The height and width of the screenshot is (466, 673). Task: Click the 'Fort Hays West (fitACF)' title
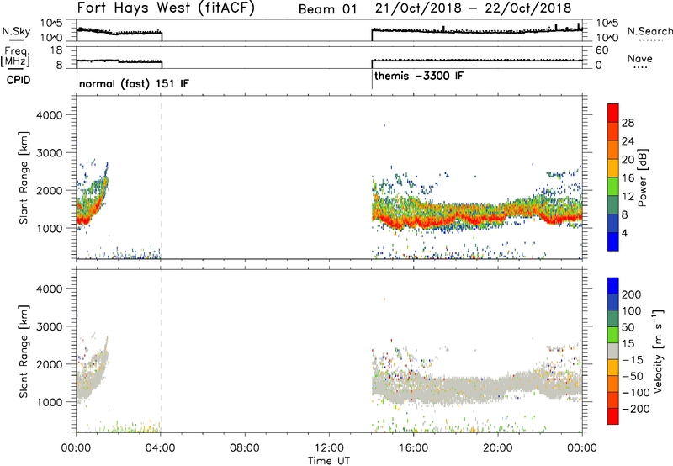pos(166,8)
